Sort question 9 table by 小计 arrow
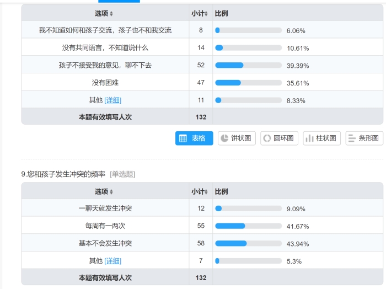The height and width of the screenshot is (289, 386). tap(207, 192)
